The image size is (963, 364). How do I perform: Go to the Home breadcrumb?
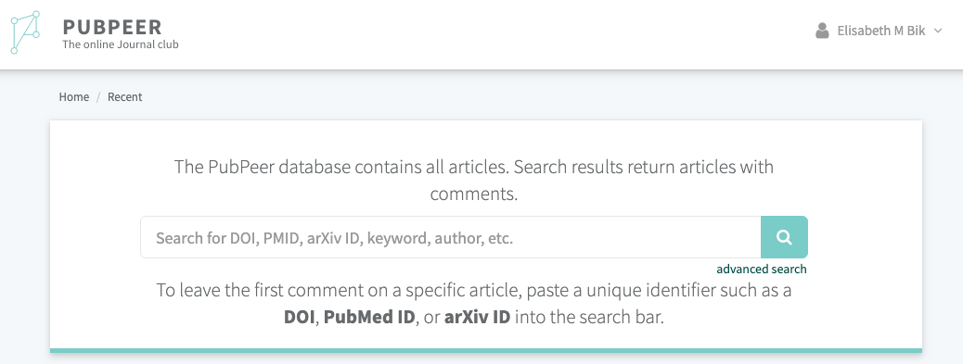coord(73,97)
